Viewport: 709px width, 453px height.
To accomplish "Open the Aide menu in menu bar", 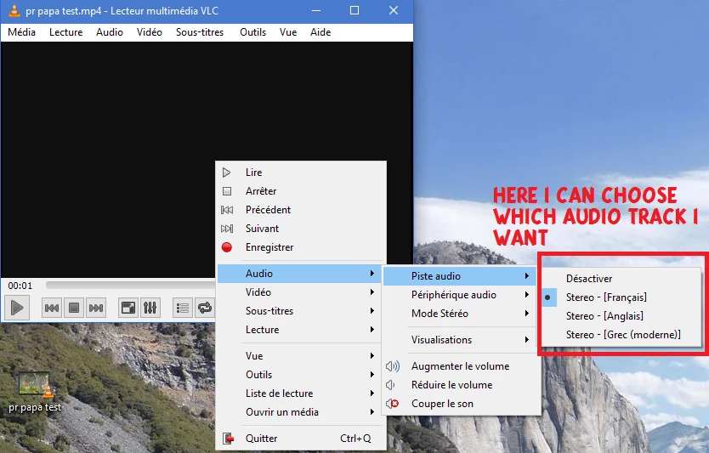I will [320, 32].
